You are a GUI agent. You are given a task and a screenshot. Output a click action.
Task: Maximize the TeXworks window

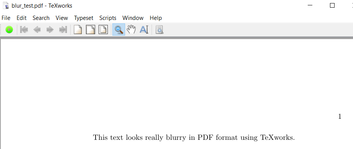pos(332,5)
